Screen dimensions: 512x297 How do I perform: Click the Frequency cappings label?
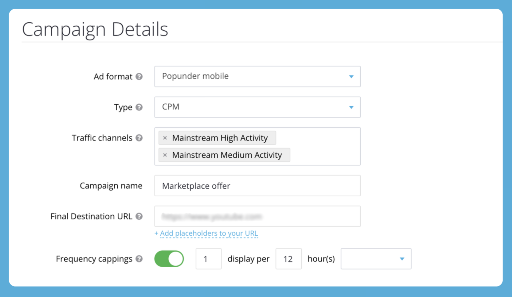[x=94, y=259]
